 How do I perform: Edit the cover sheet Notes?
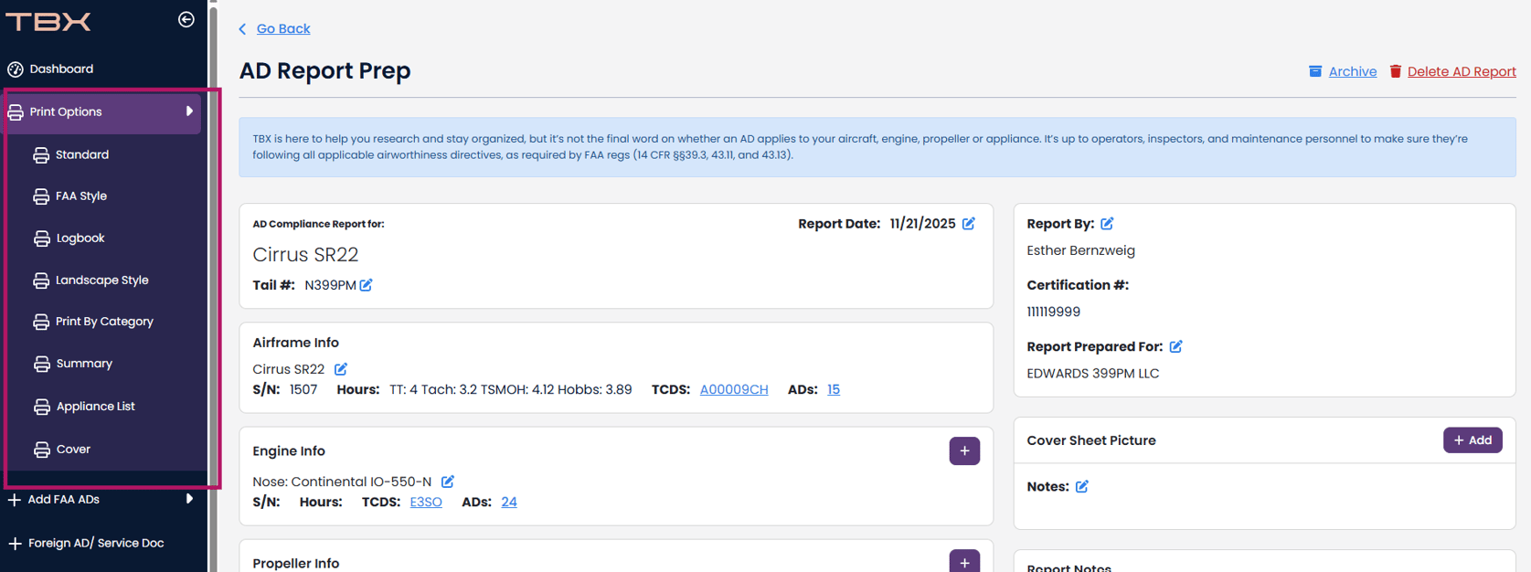(1082, 486)
